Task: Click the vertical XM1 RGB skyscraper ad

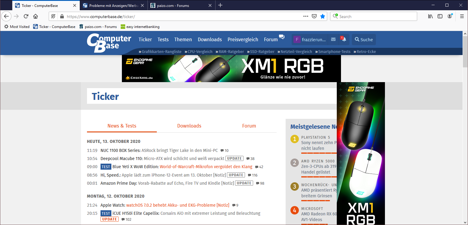Action: click(x=361, y=153)
